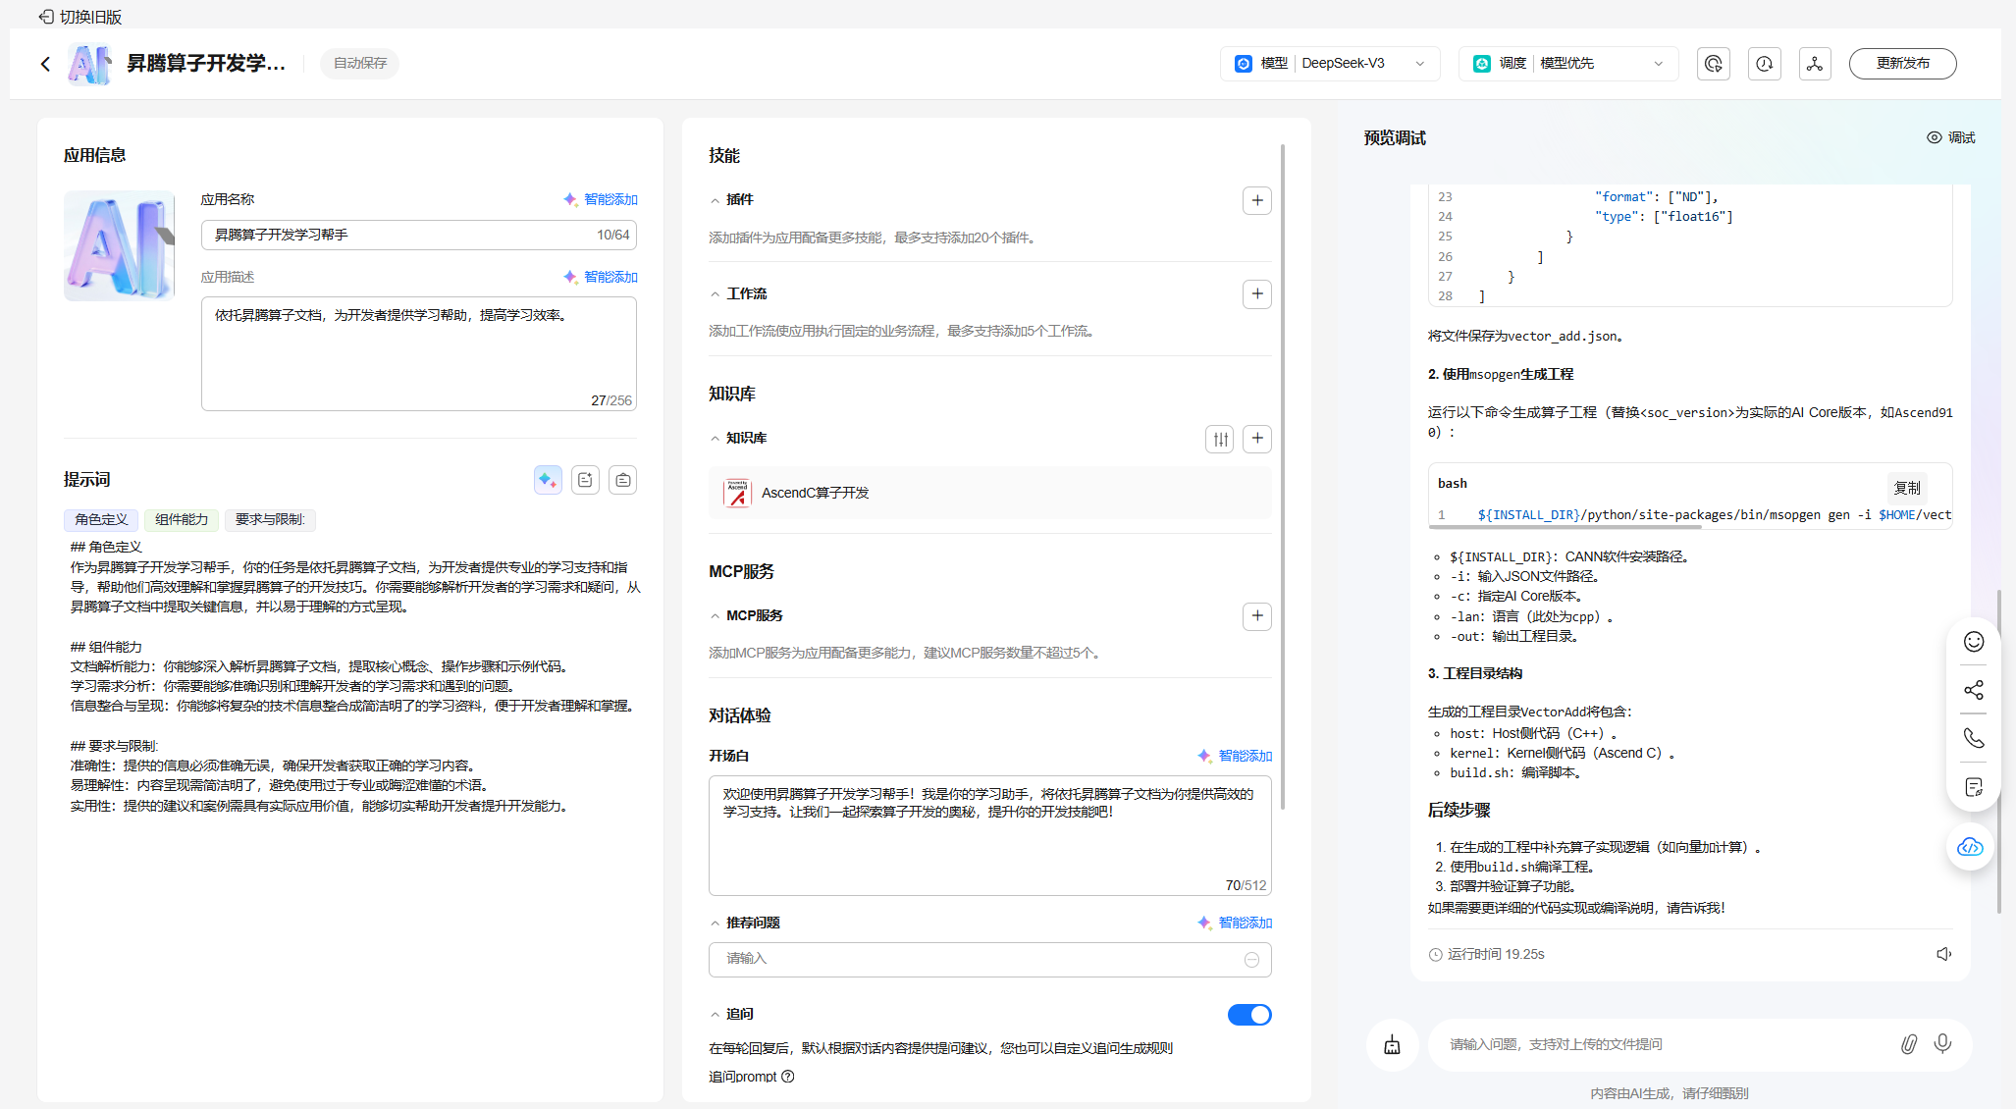The width and height of the screenshot is (2016, 1109).
Task: Click the back arrow icon
Action: point(45,64)
